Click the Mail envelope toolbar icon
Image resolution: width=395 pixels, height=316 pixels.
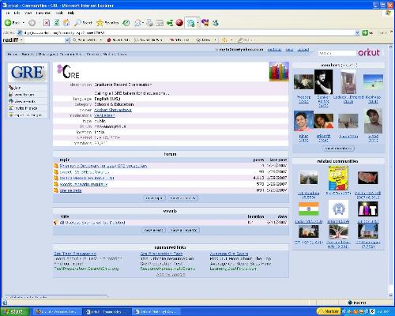point(137,23)
